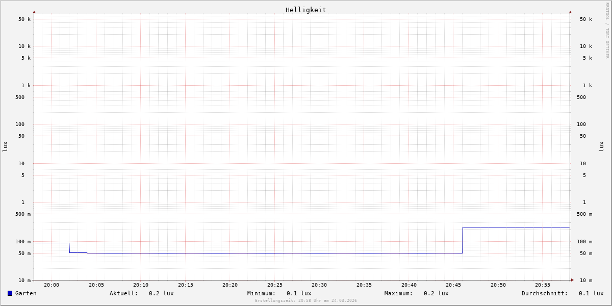Click the left-side lux axis title
Image resolution: width=612 pixels, height=306 pixels.
[5, 146]
